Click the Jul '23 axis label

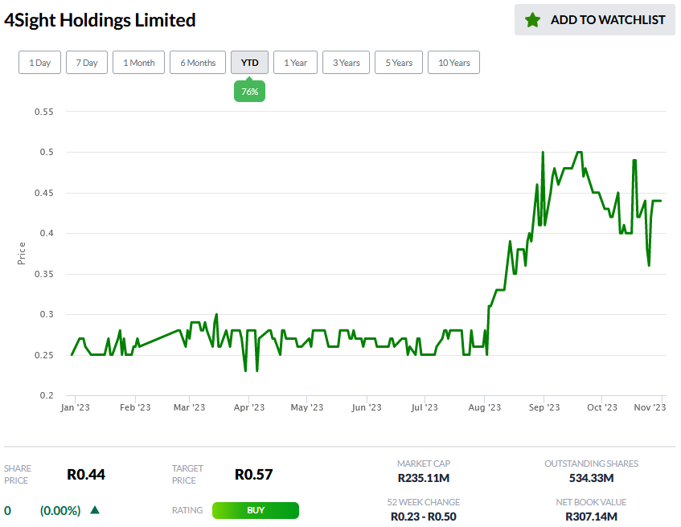click(425, 407)
